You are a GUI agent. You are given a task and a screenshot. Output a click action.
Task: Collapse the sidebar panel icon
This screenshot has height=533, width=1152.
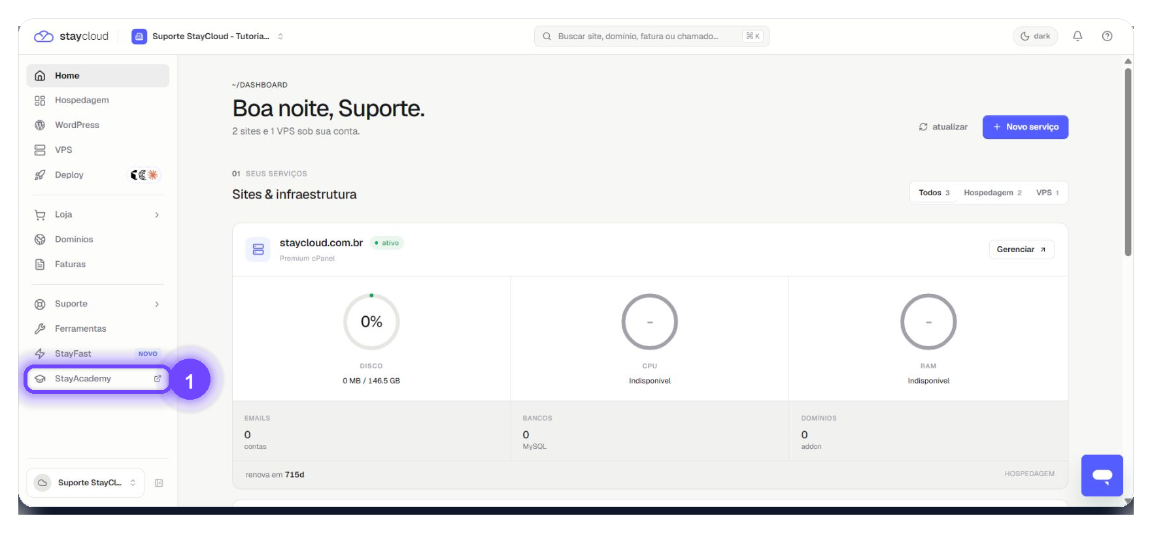click(159, 483)
